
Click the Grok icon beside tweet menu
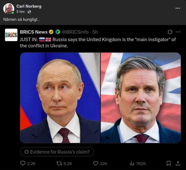click(x=170, y=32)
